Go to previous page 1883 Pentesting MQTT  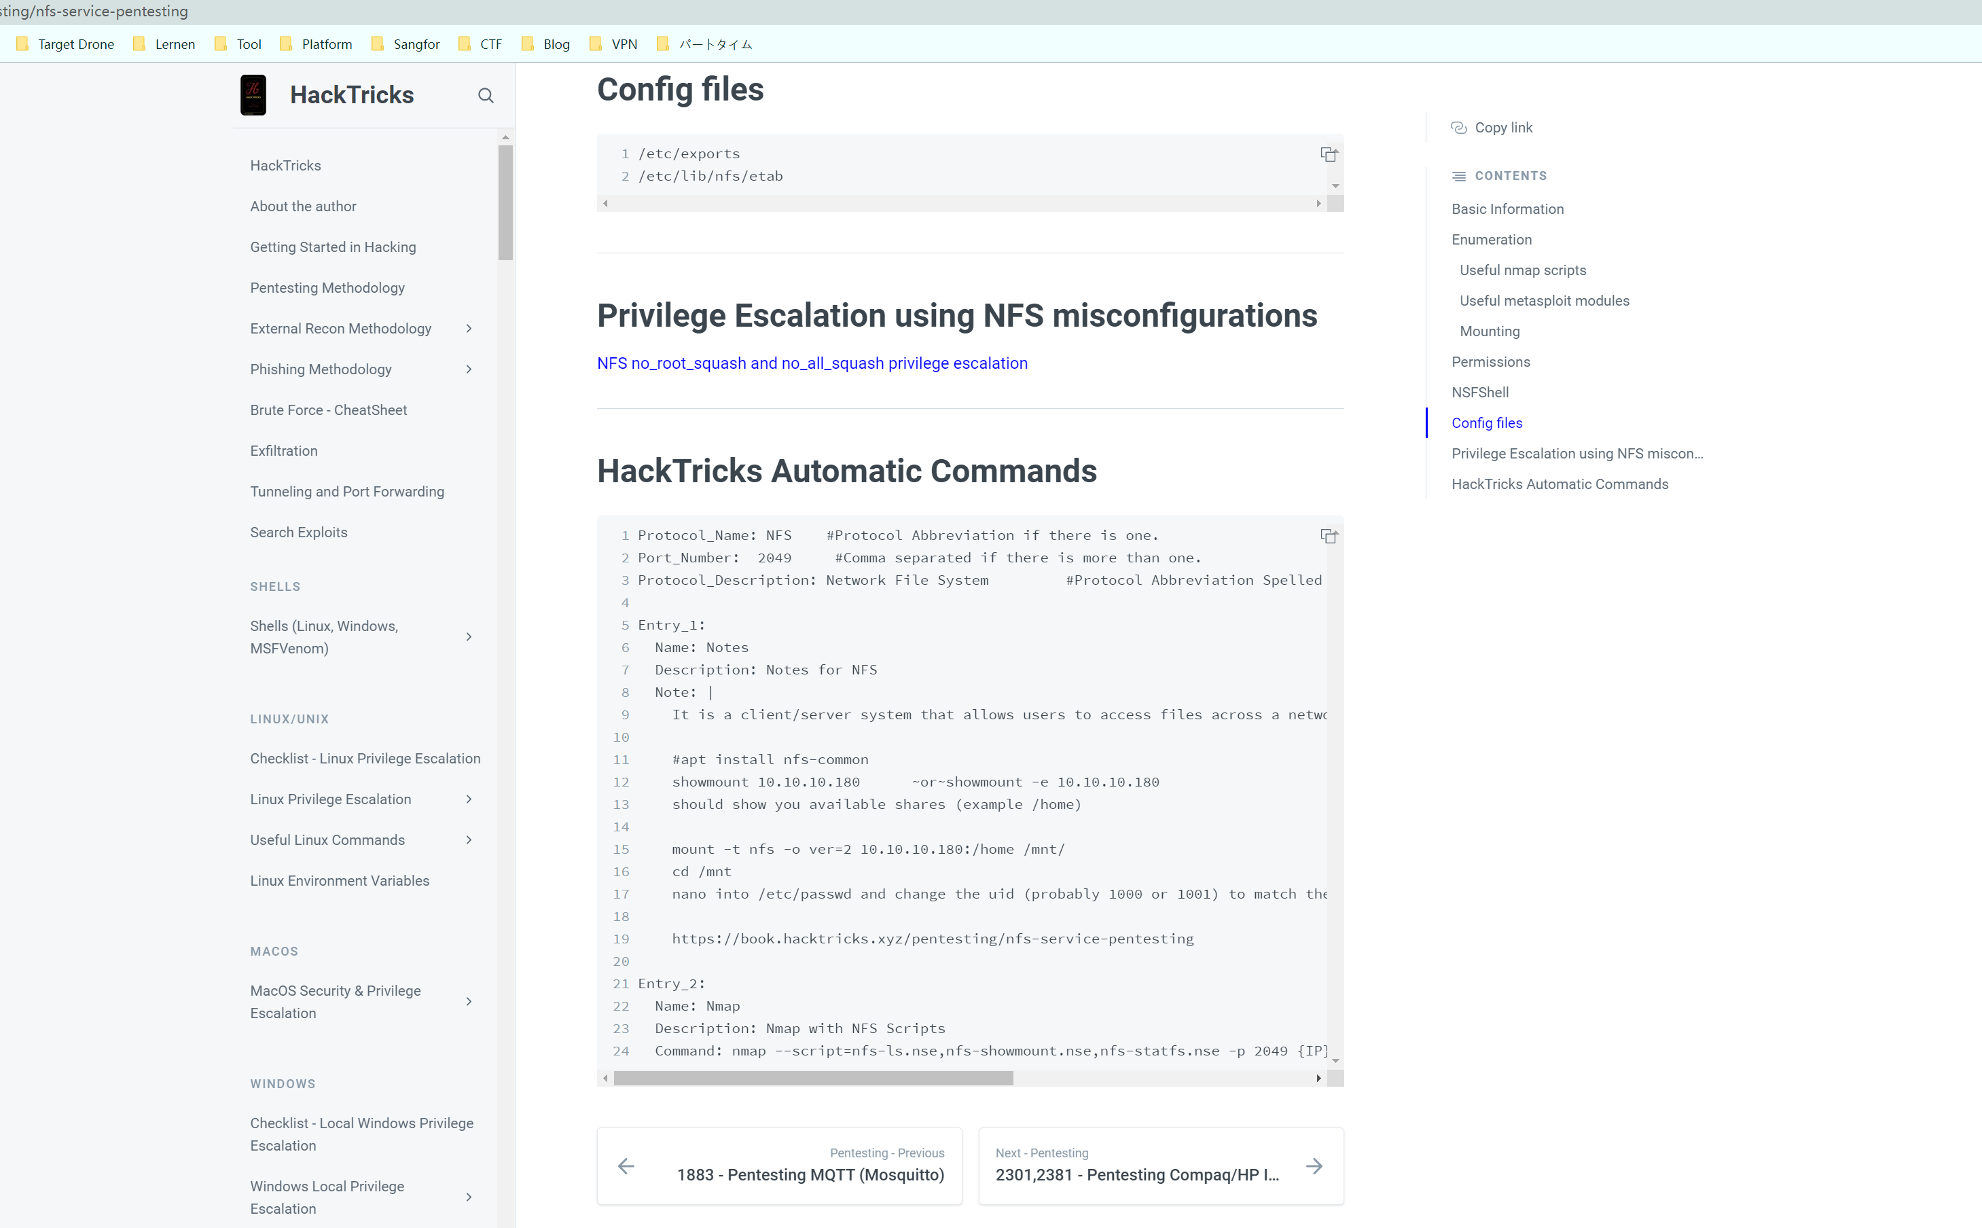(780, 1166)
